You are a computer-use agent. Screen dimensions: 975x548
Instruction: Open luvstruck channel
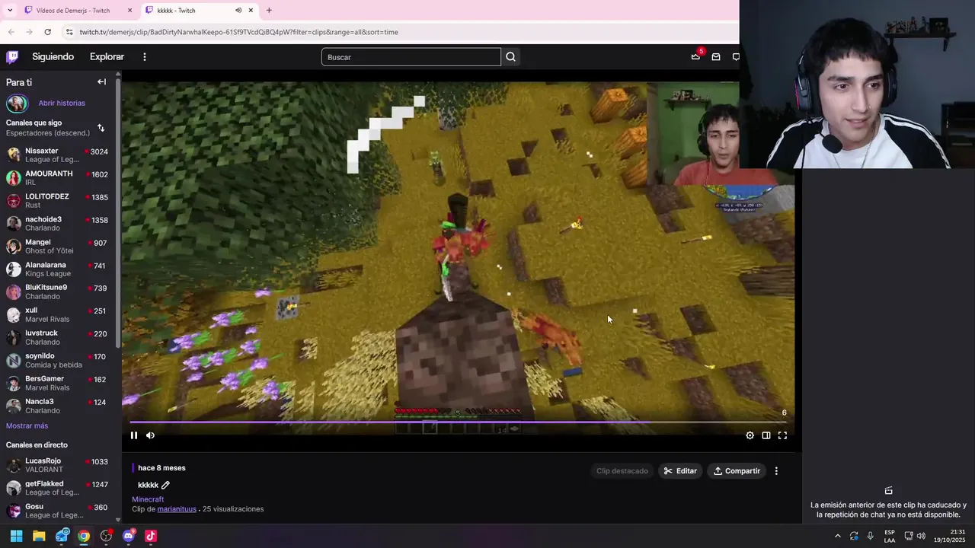58,337
